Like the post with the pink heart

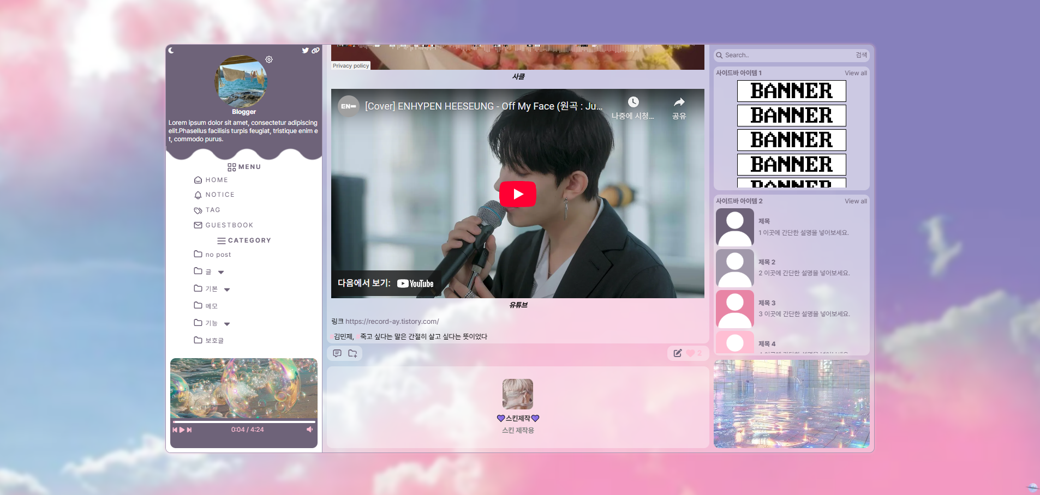pos(691,353)
